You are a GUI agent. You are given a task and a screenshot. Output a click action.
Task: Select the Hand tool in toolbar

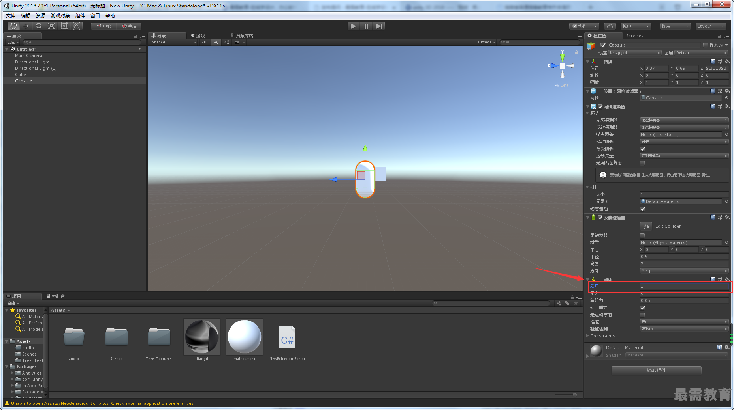(13, 26)
